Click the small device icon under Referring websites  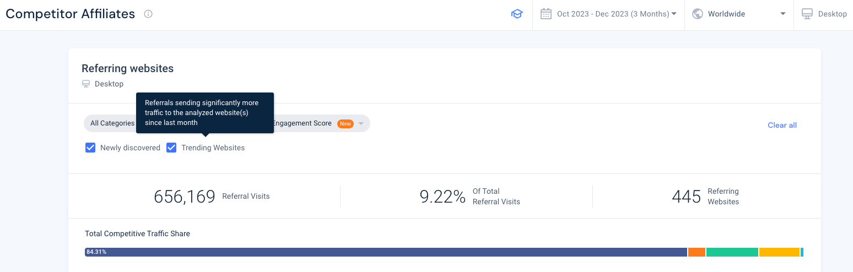tap(86, 84)
